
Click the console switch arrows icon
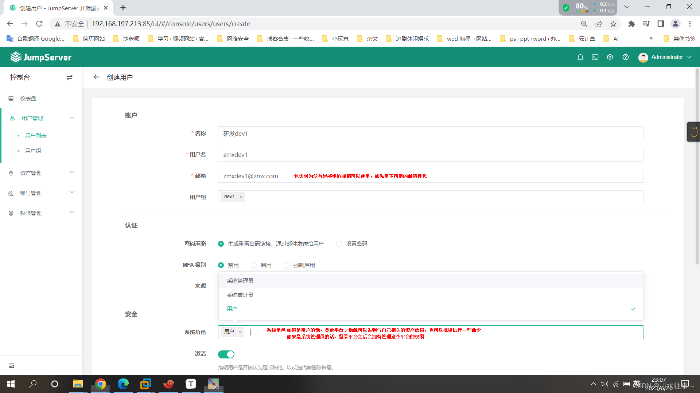point(70,78)
